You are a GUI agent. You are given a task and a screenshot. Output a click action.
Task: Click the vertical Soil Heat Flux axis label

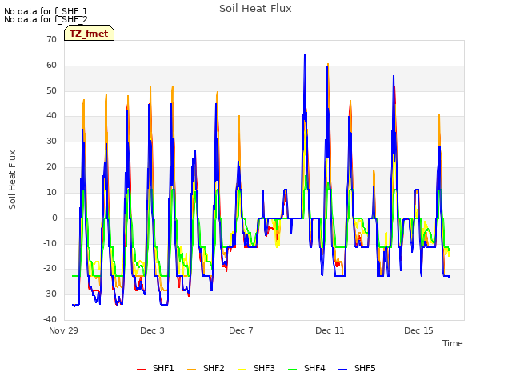[12, 179]
